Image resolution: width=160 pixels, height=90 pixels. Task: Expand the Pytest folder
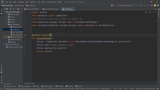[6, 22]
